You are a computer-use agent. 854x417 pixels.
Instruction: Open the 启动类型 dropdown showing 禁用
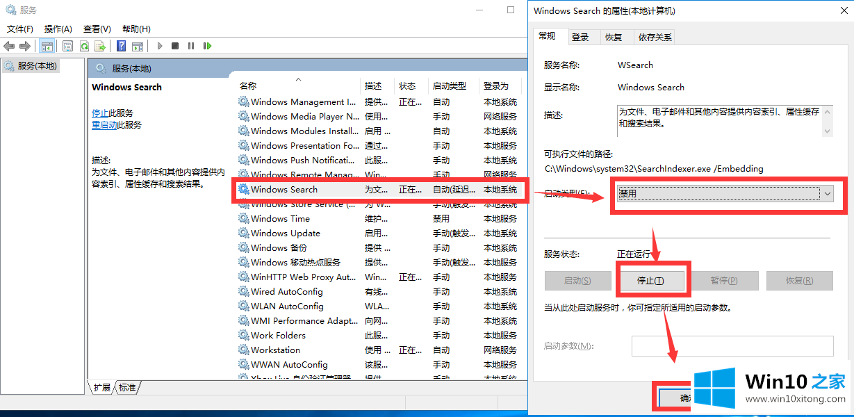tap(725, 194)
